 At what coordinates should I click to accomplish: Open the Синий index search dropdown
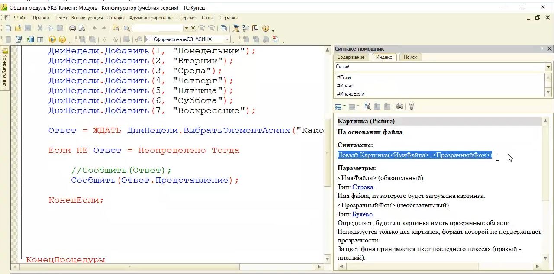548,67
